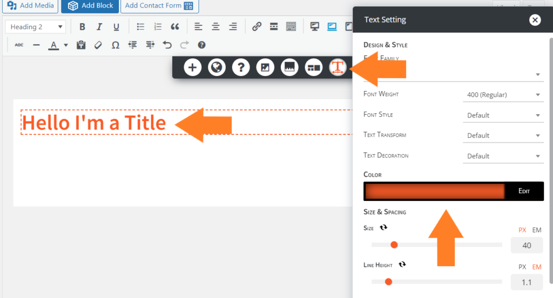Click the Size value input showing 40
Image resolution: width=553 pixels, height=298 pixels.
[x=527, y=245]
